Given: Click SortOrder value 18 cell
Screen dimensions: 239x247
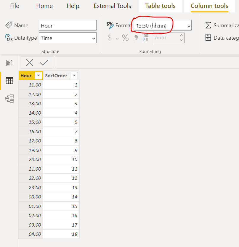Looking at the screenshot, I should (61, 234).
